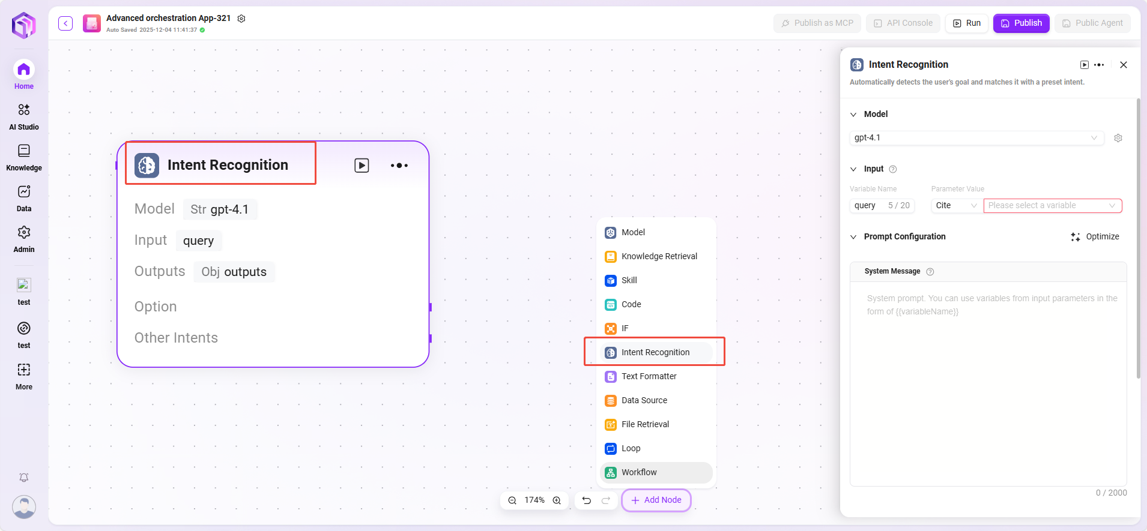
Task: Run the Intent Recognition node on canvas
Action: point(362,166)
